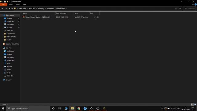Viewport: 197px width, 111px height.
Task: Go up one folder level
Action: coord(12,9)
